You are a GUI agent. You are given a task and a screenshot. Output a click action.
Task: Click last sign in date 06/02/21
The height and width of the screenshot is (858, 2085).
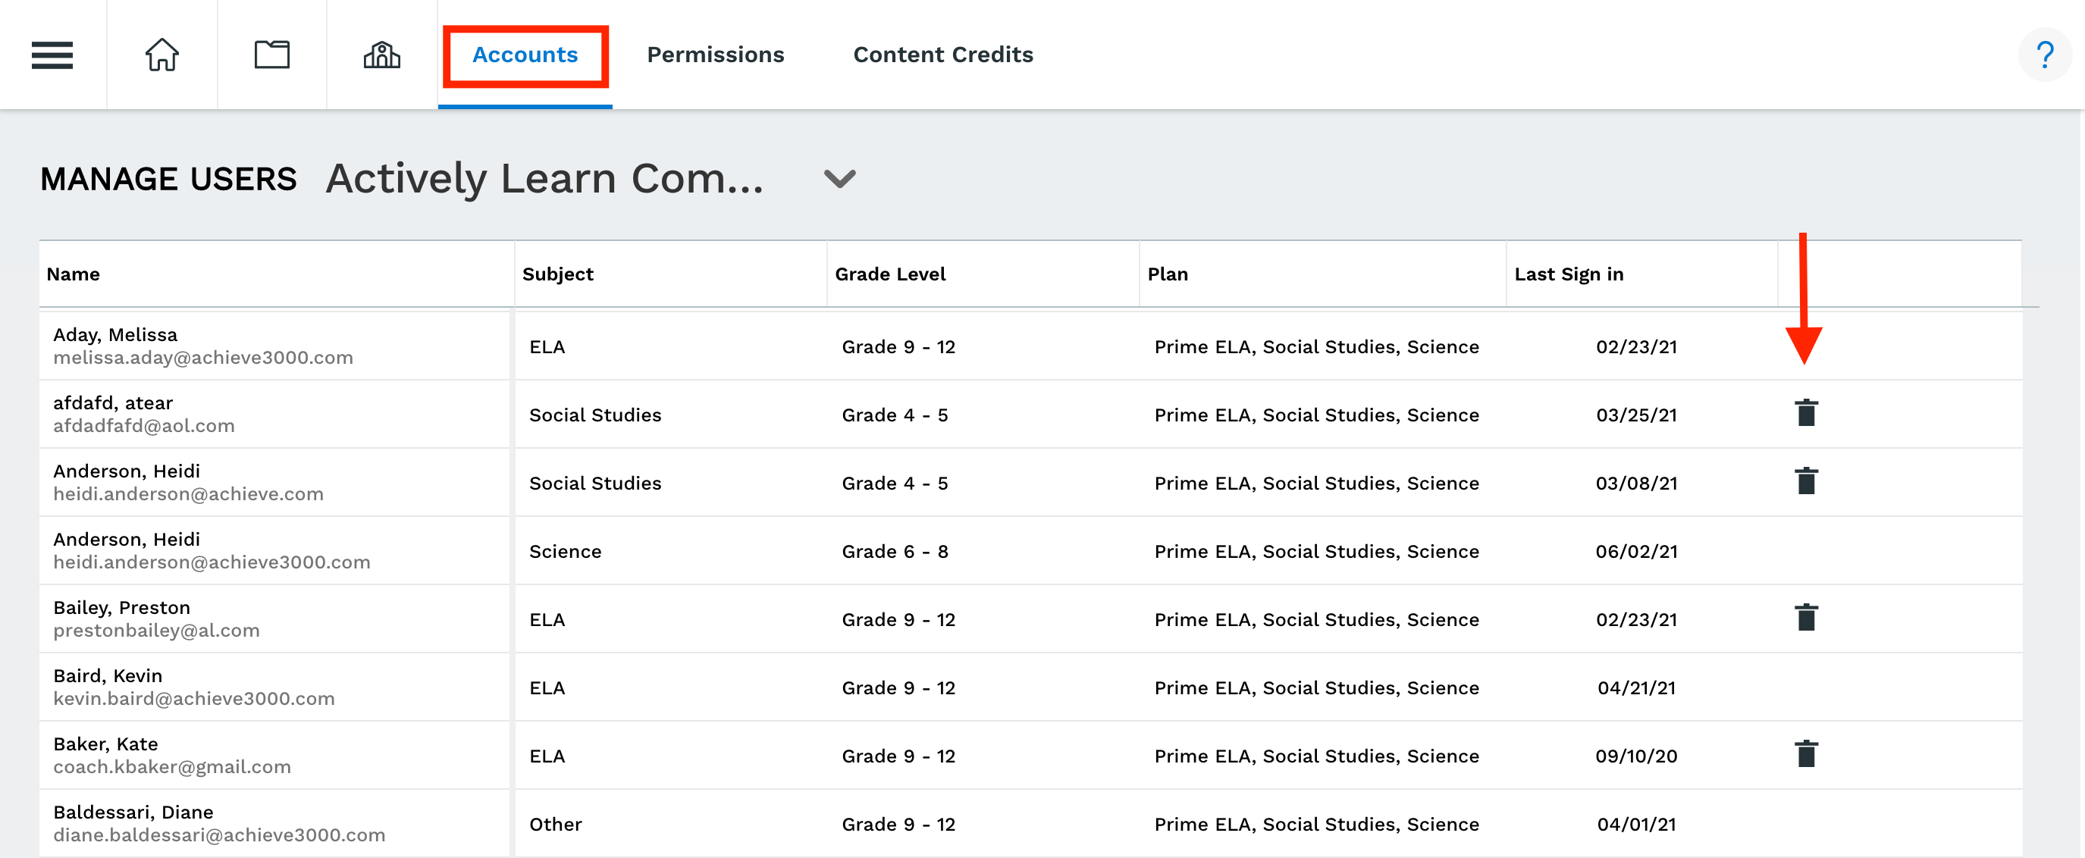pyautogui.click(x=1637, y=551)
